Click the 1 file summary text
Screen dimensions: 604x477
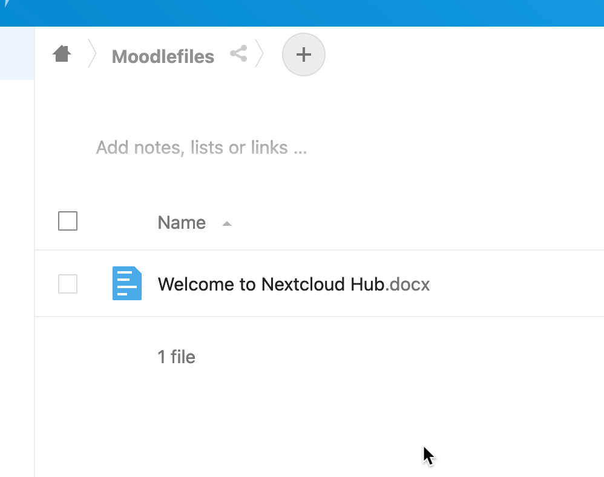click(x=177, y=357)
